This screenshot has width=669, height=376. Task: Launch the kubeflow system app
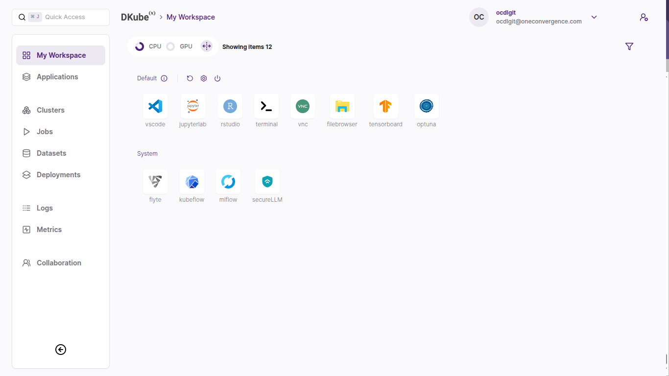(x=191, y=182)
